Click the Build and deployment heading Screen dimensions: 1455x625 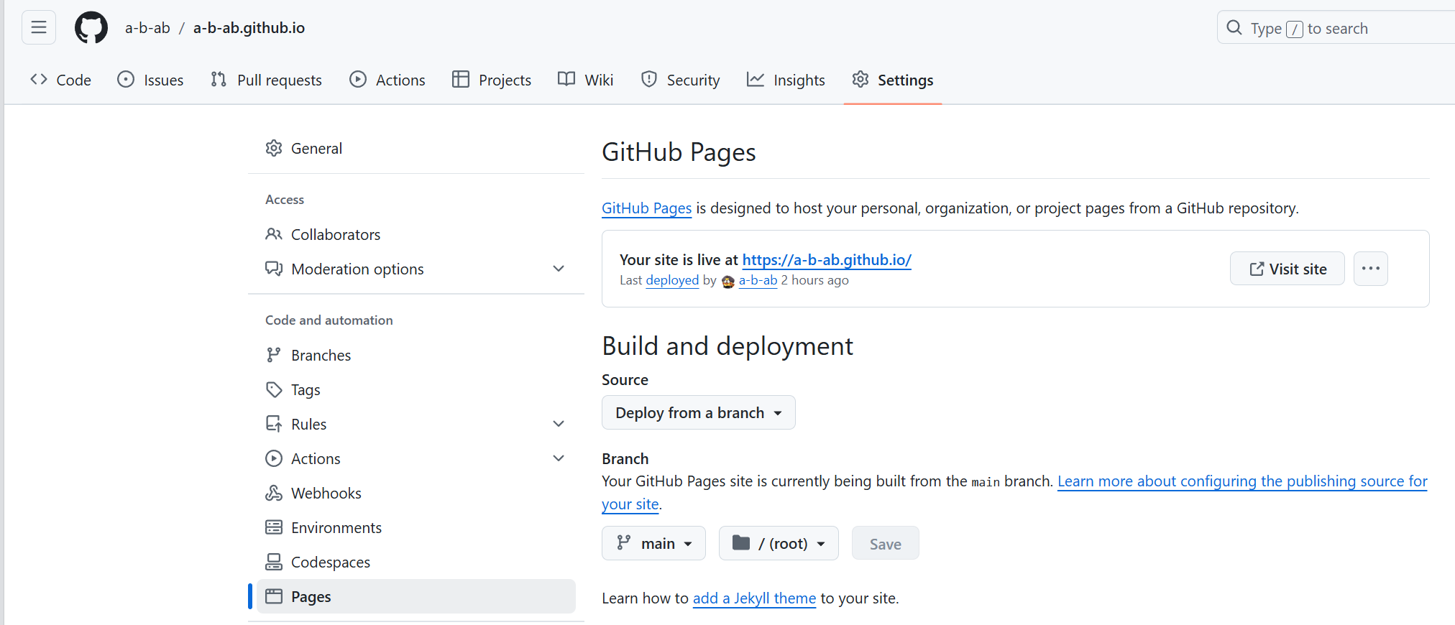pos(727,346)
